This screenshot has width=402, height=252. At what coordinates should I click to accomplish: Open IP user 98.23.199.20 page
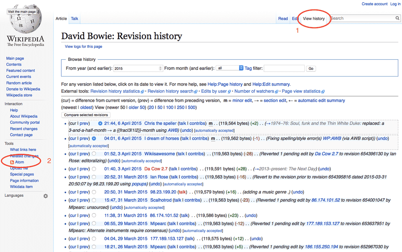163,192
